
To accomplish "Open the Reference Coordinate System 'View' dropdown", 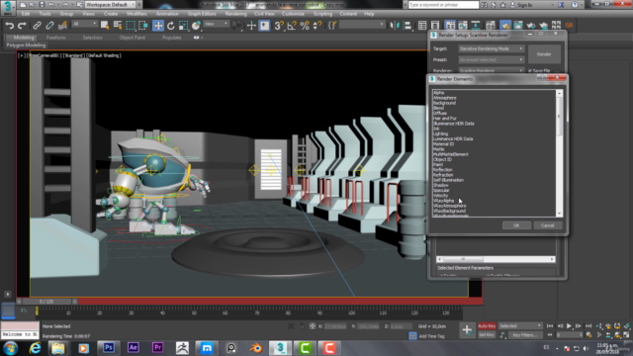I will coord(216,24).
